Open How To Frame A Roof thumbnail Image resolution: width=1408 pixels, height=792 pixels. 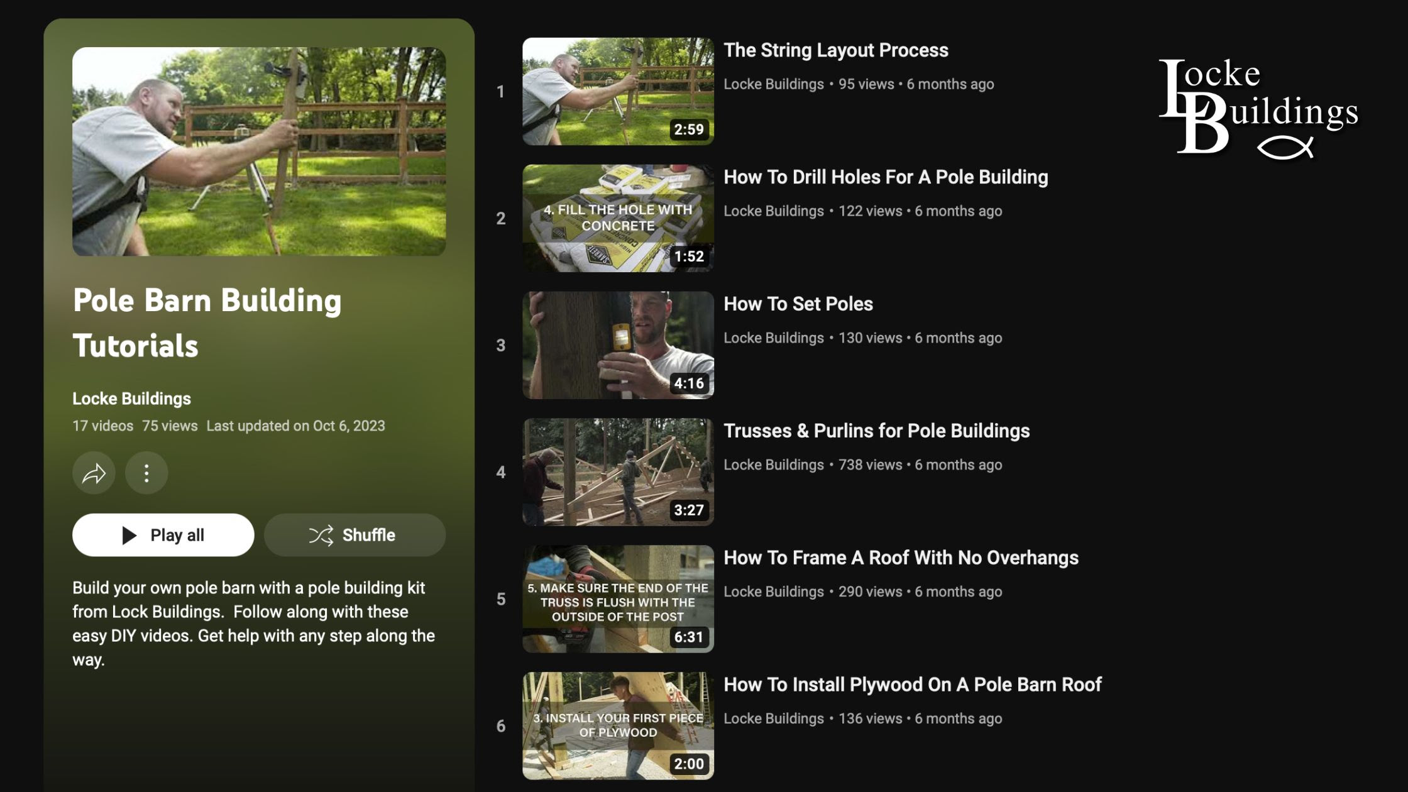[x=618, y=599]
